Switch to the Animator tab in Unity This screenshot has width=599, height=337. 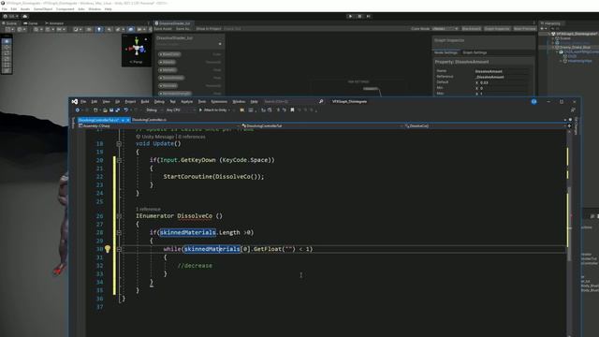[54, 23]
